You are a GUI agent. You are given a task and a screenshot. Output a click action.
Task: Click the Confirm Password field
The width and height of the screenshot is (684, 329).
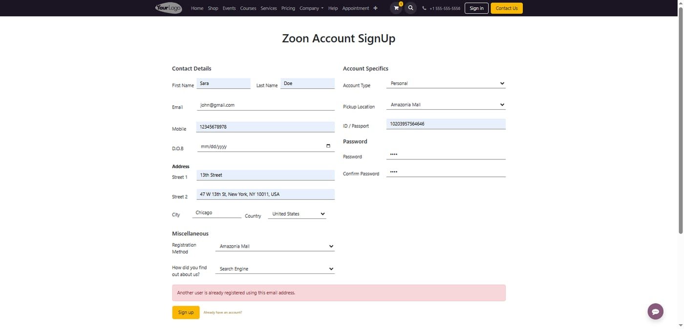coord(446,172)
